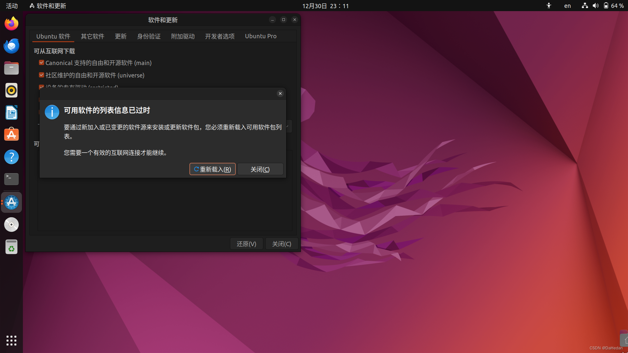Uncheck the restricted 驱动 checkbox

click(41, 87)
